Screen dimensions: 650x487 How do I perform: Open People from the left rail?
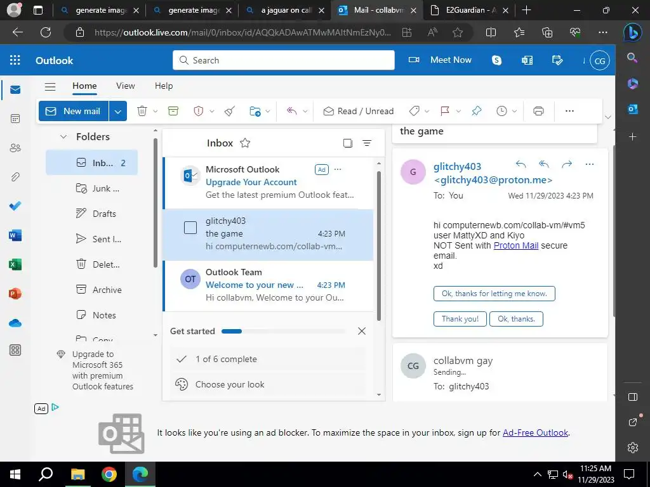[15, 148]
